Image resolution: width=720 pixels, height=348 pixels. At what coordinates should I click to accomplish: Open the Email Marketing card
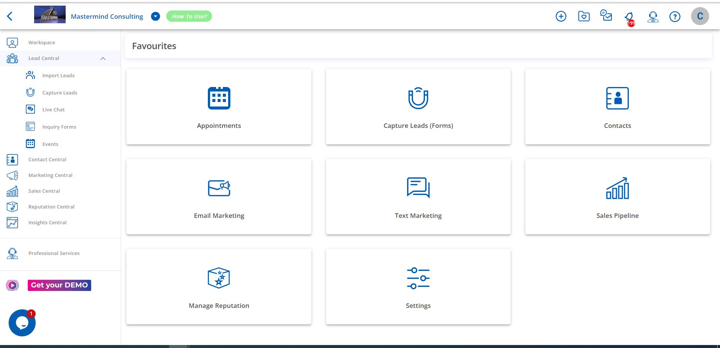(219, 196)
